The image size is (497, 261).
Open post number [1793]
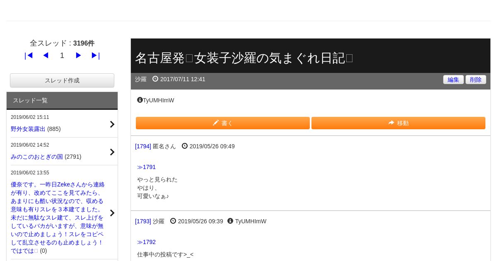[143, 221]
